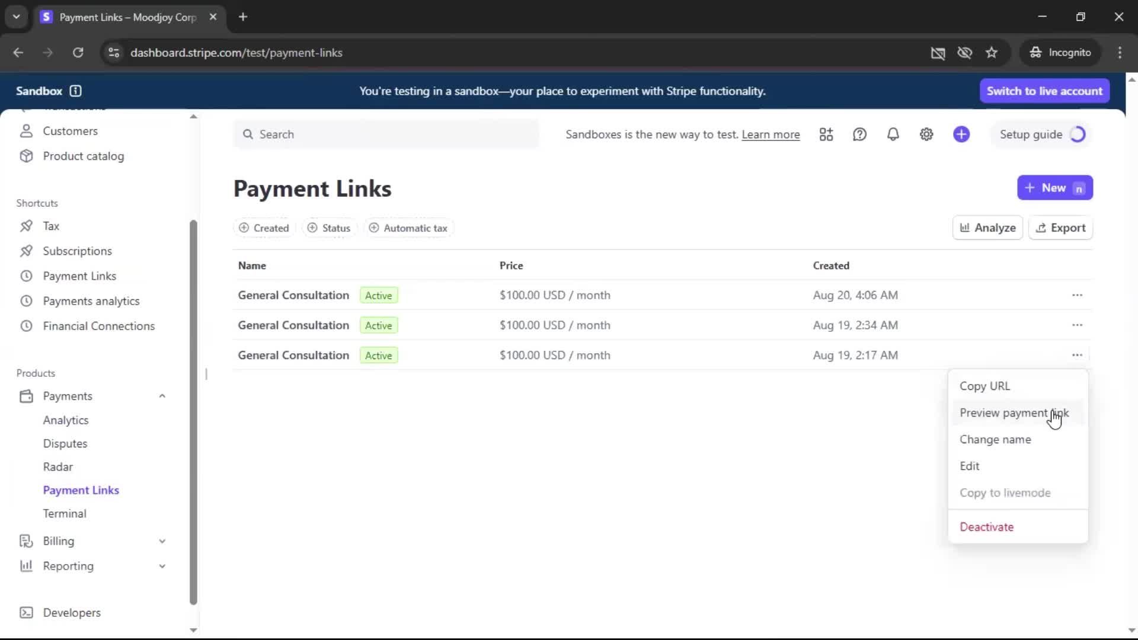The height and width of the screenshot is (640, 1138).
Task: Reload the page in browser
Action: click(x=78, y=53)
